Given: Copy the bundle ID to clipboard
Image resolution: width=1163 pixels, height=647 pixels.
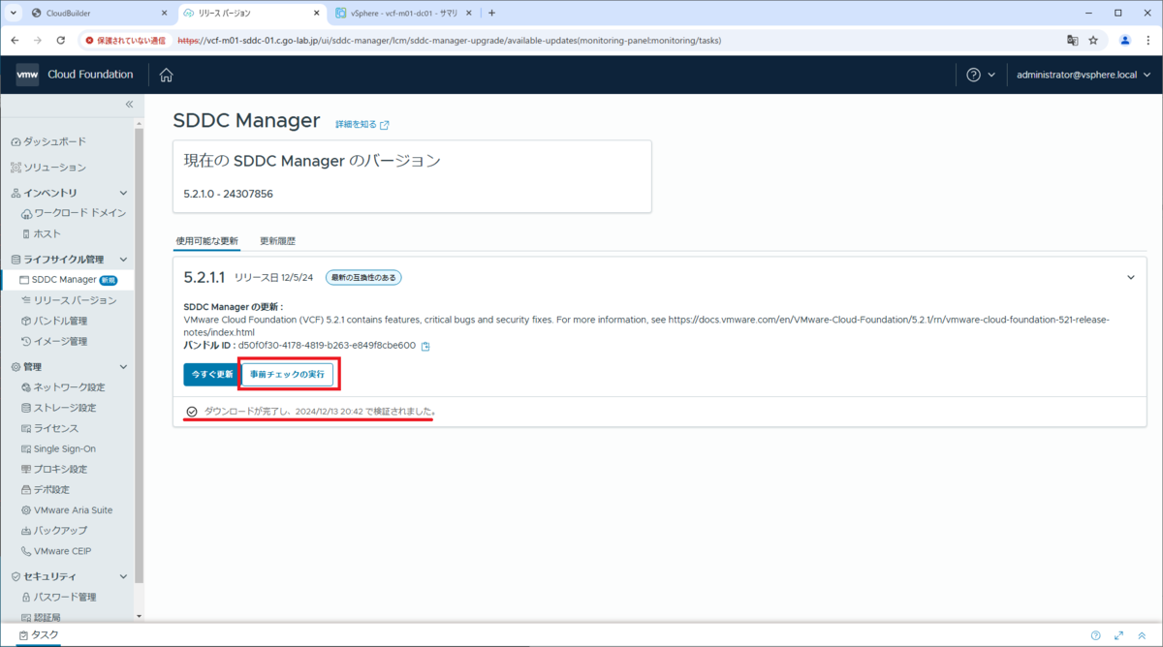Looking at the screenshot, I should (x=425, y=346).
